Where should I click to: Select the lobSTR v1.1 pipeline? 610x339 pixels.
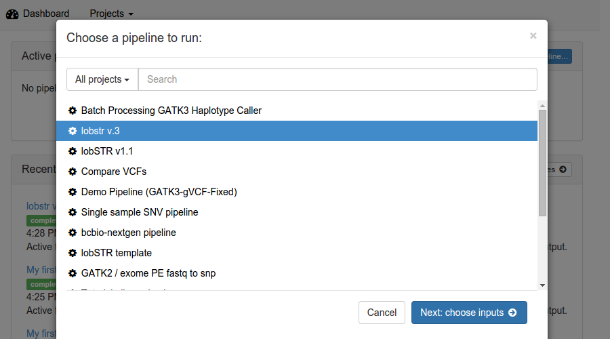(297, 151)
